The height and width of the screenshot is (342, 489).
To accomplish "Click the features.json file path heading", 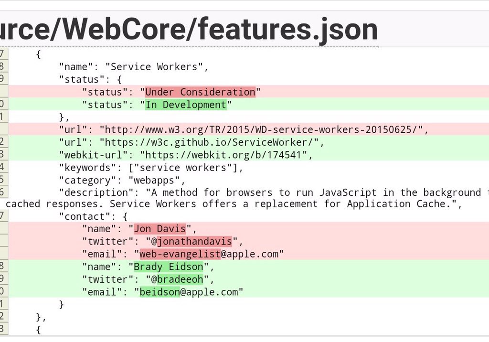I will tap(189, 30).
